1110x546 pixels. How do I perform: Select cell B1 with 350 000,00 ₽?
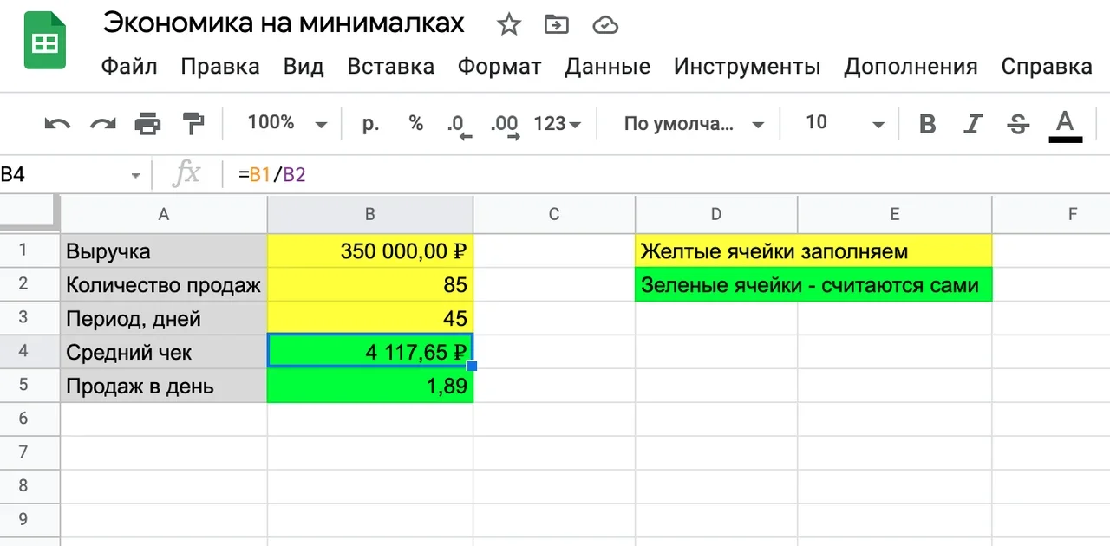click(x=370, y=251)
